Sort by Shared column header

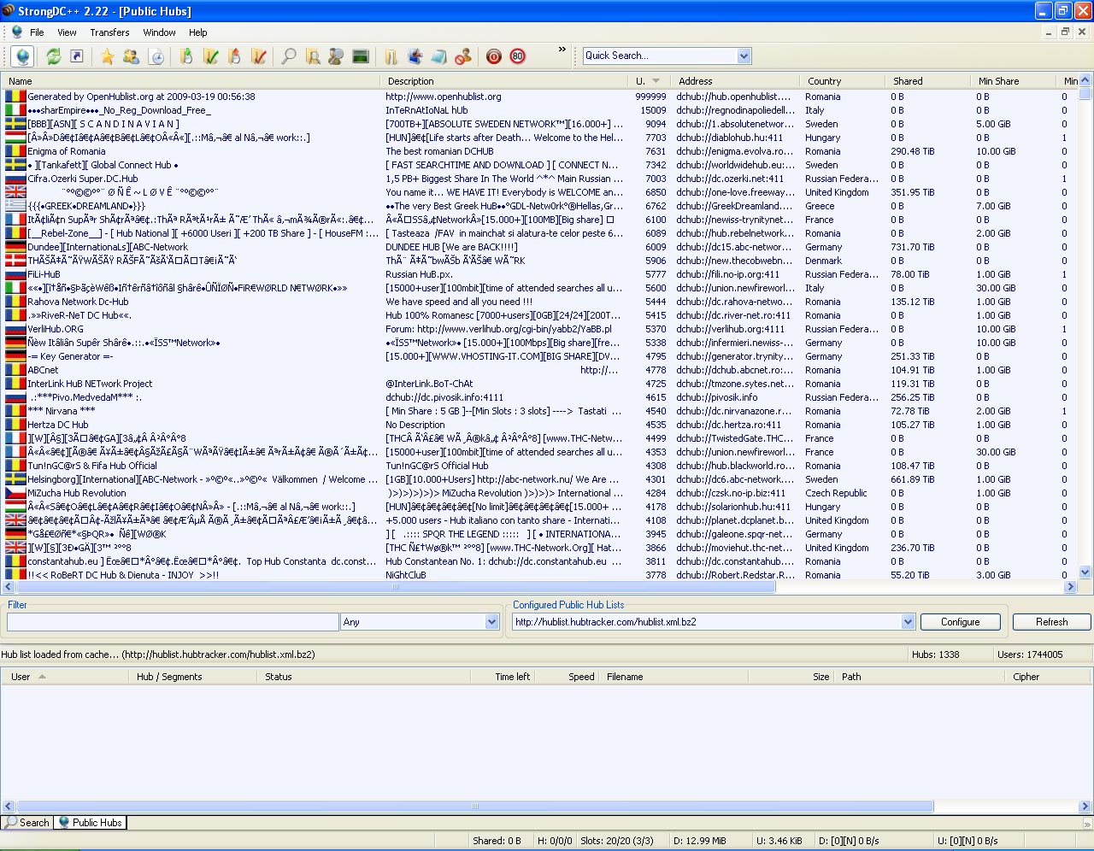927,81
